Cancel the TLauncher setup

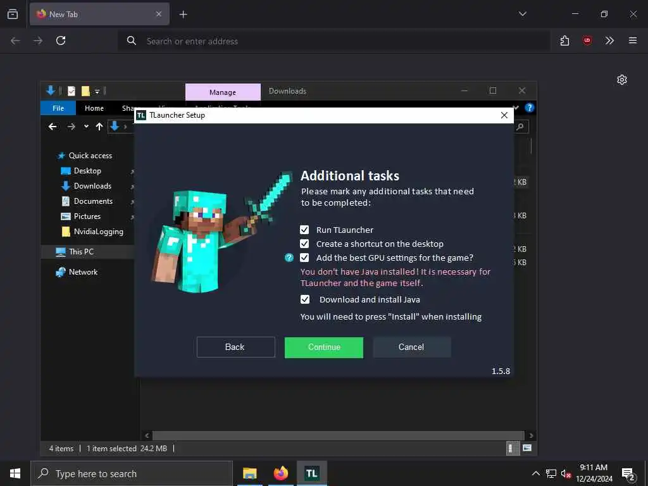411,347
